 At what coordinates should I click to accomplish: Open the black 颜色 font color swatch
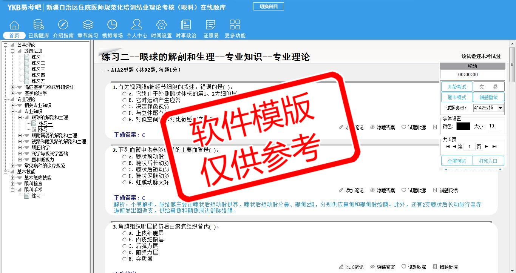pos(463,126)
